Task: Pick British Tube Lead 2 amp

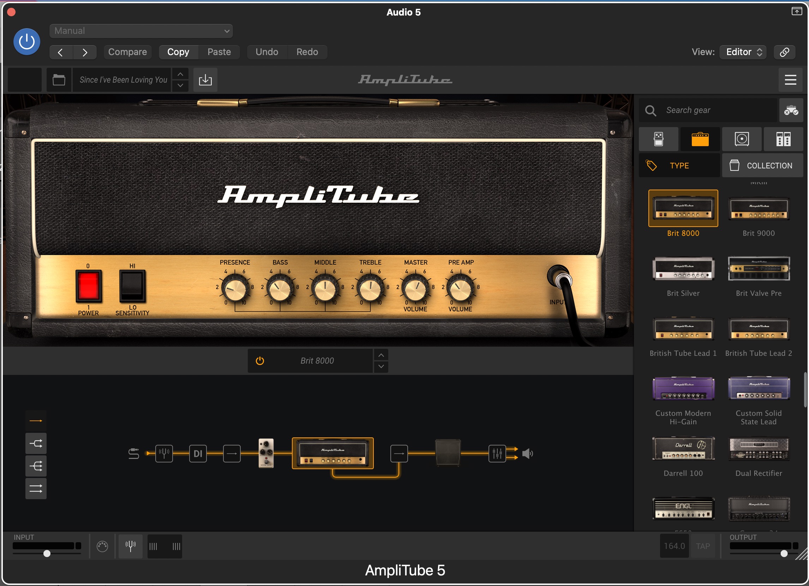Action: click(758, 329)
